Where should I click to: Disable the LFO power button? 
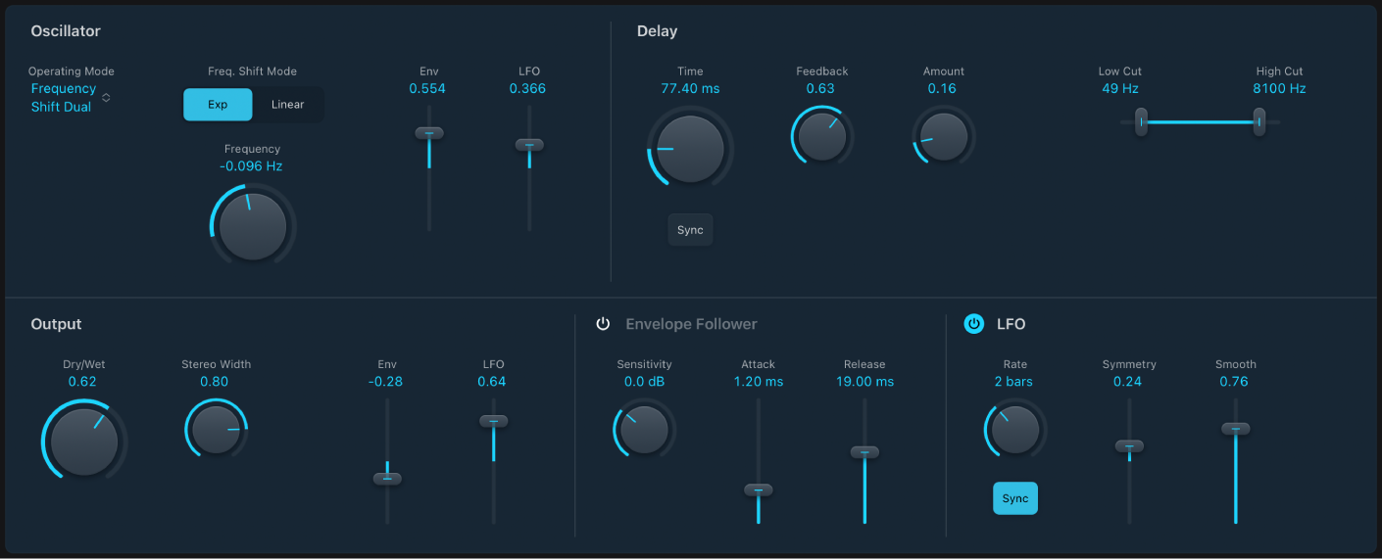[973, 324]
